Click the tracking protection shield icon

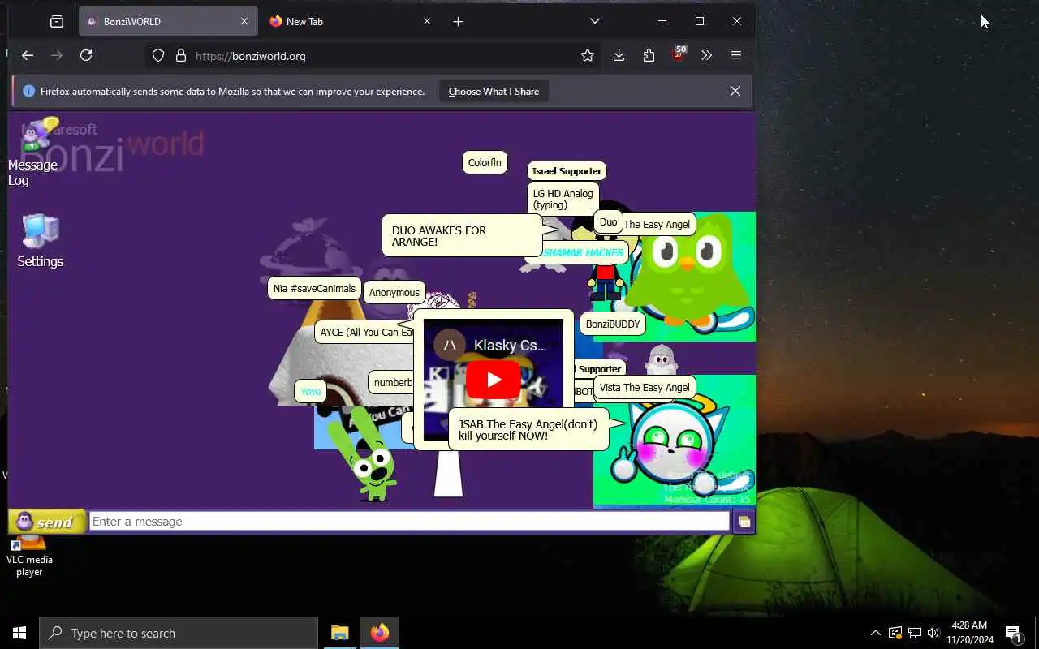tap(158, 56)
